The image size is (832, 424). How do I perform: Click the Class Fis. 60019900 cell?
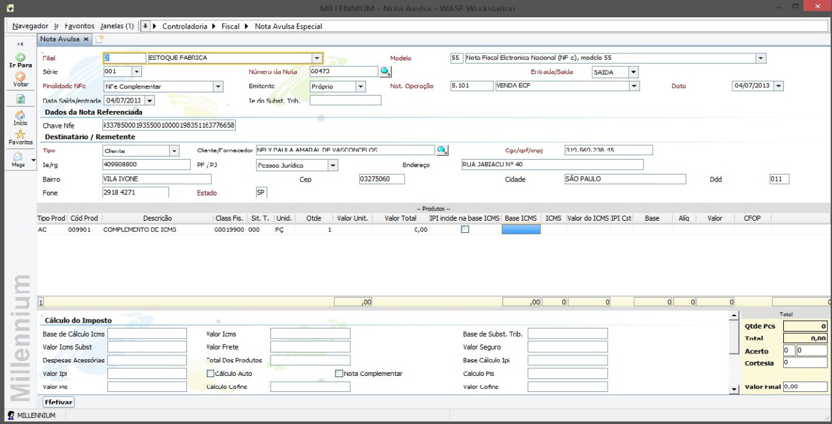tap(229, 230)
